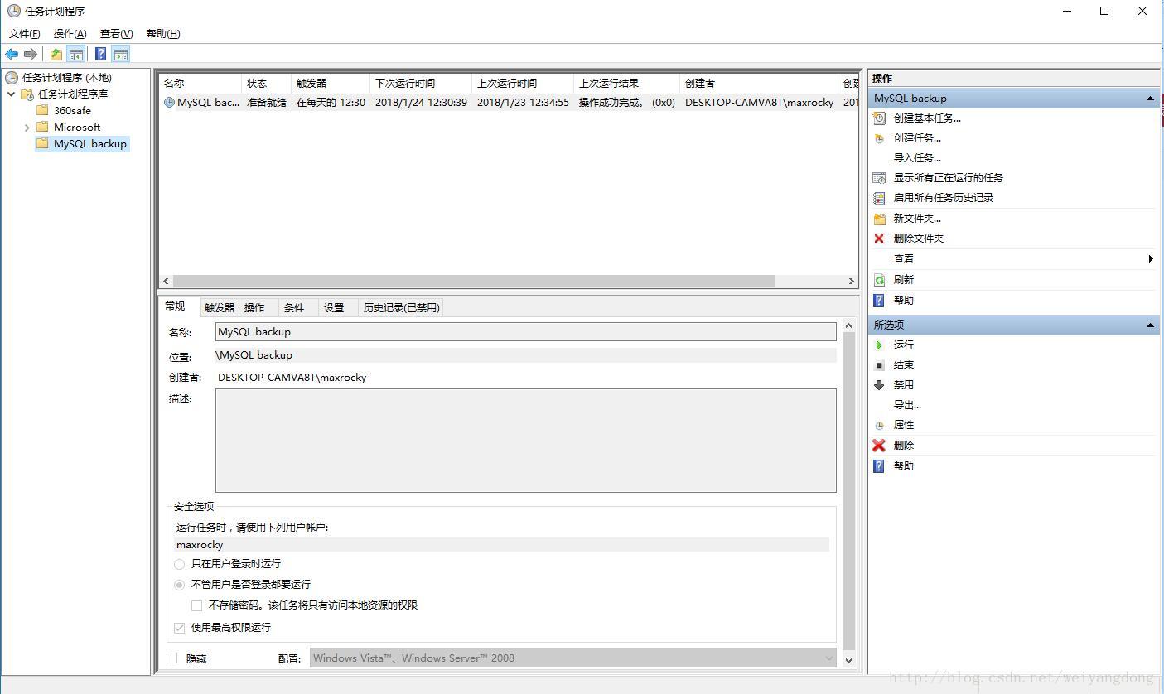The image size is (1164, 694).
Task: Click the Refresh (刷新) icon
Action: [x=879, y=280]
